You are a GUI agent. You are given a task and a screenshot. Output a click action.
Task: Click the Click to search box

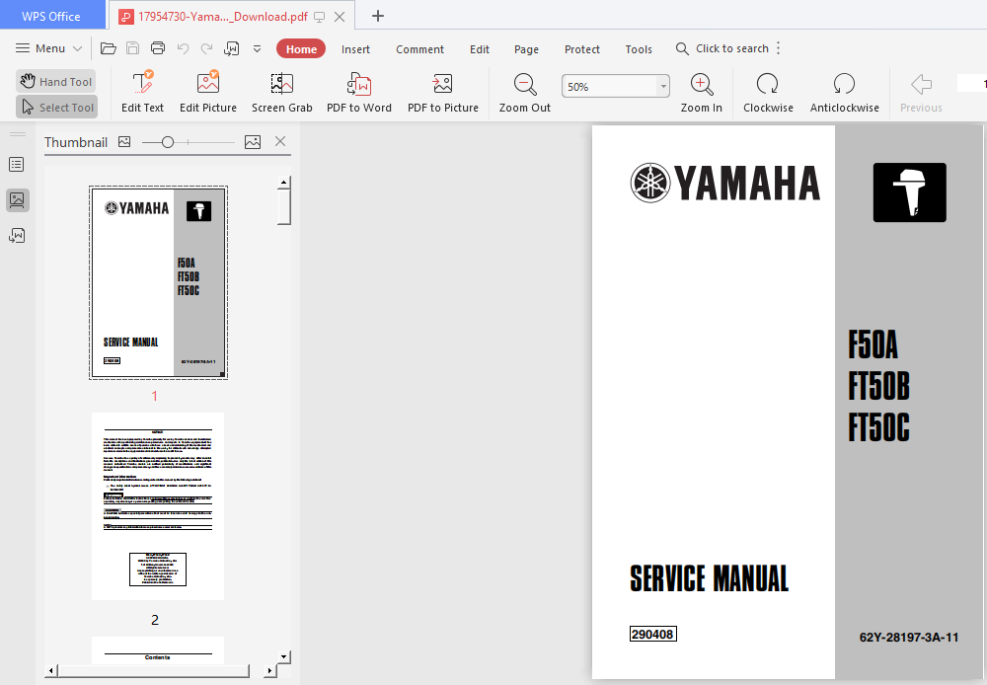click(x=722, y=48)
